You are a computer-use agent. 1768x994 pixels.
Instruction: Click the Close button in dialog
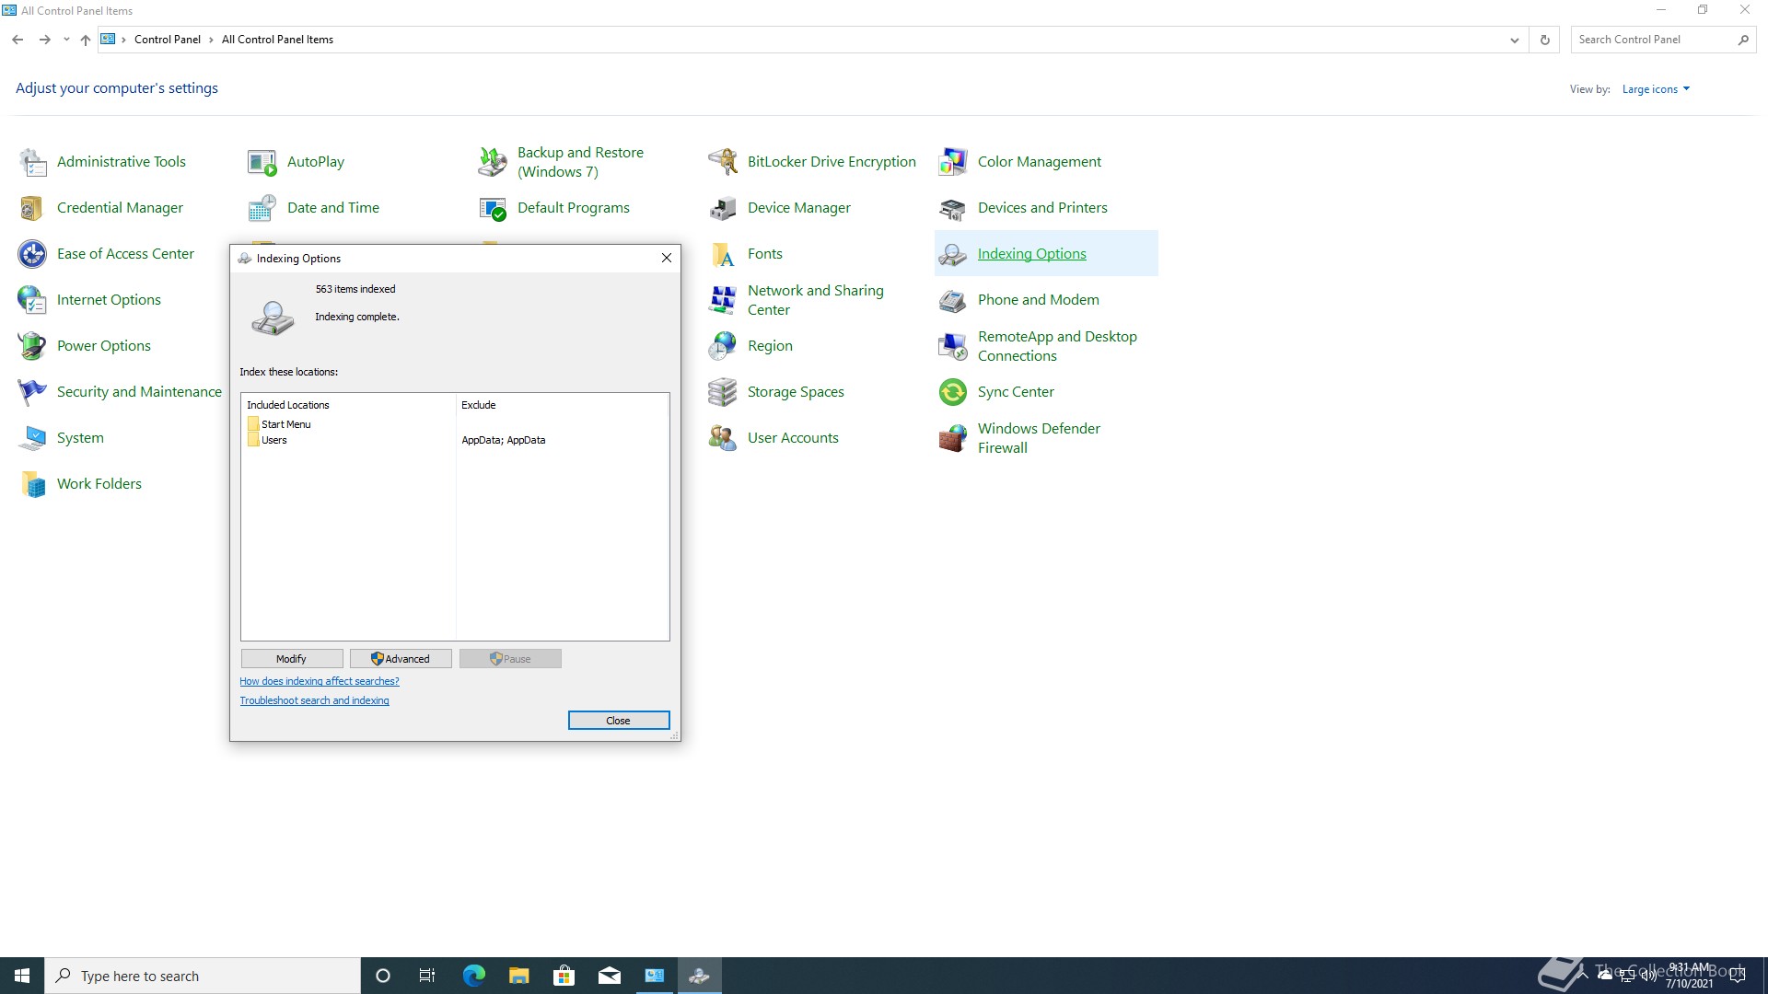[x=619, y=721]
